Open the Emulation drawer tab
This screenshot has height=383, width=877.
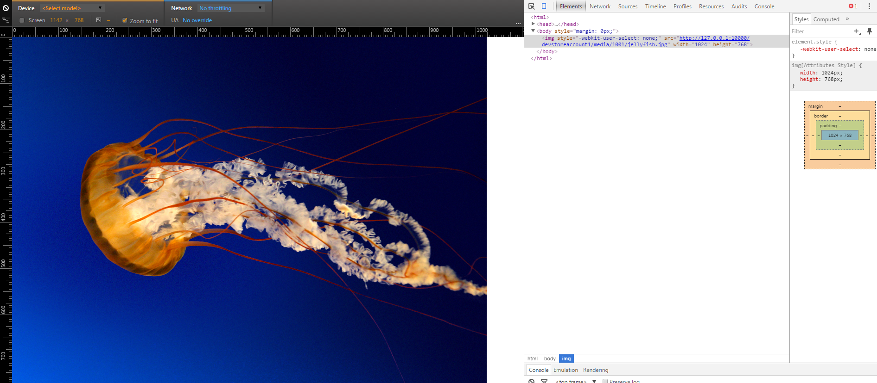566,370
